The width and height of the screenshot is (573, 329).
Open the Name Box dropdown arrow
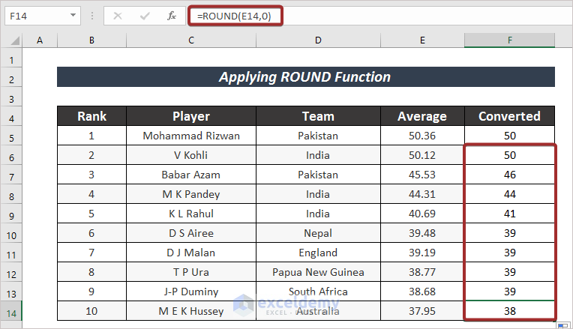(73, 15)
